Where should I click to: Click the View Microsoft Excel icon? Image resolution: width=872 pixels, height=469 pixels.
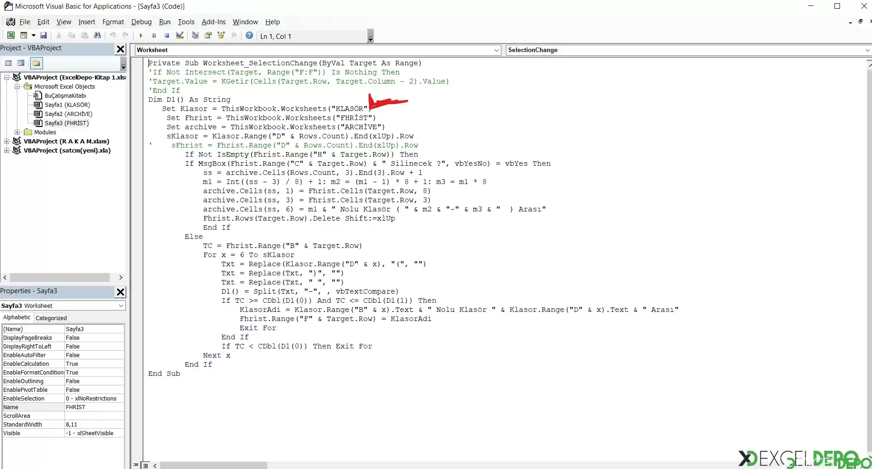tap(11, 36)
